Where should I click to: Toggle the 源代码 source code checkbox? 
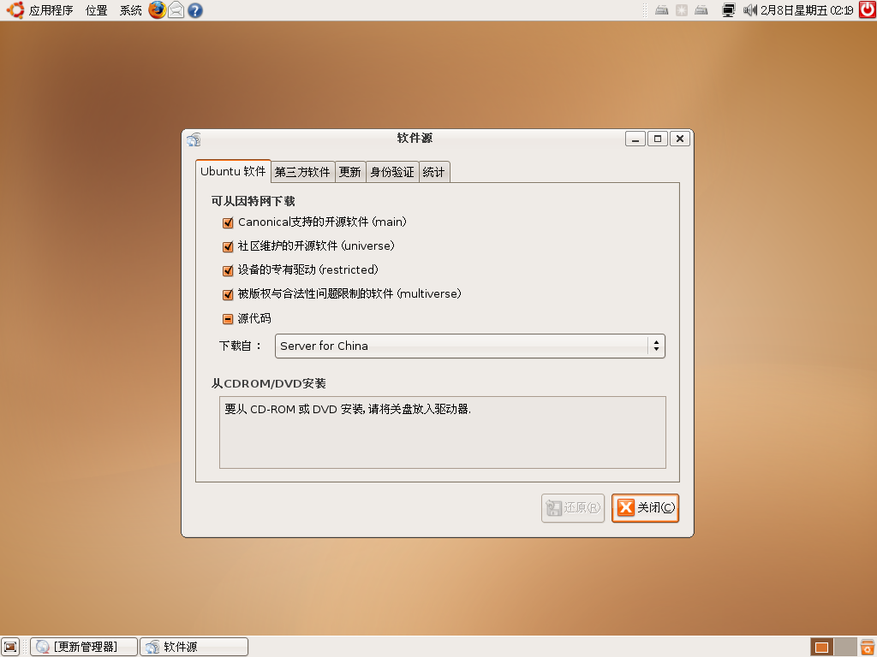[228, 319]
